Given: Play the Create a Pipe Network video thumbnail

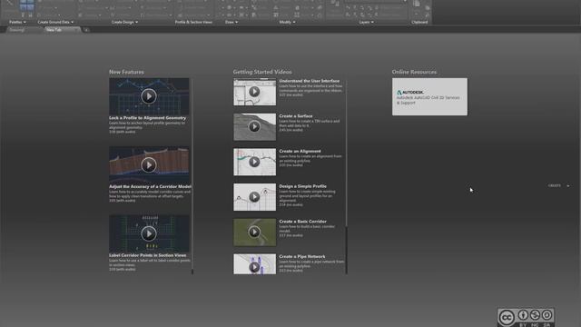Looking at the screenshot, I should (x=254, y=264).
